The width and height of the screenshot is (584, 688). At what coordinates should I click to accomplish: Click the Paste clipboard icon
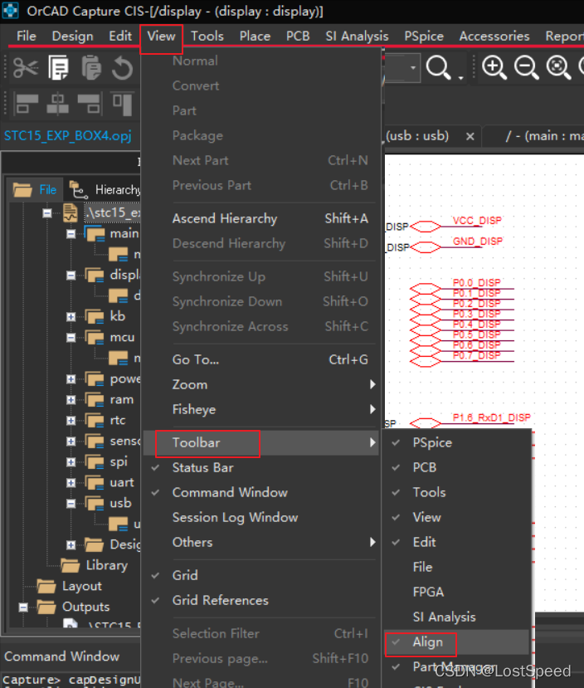(x=90, y=68)
